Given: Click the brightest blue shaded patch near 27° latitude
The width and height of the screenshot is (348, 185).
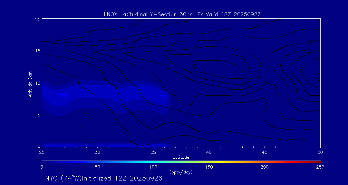Looking at the screenshot, I should coord(62,95).
